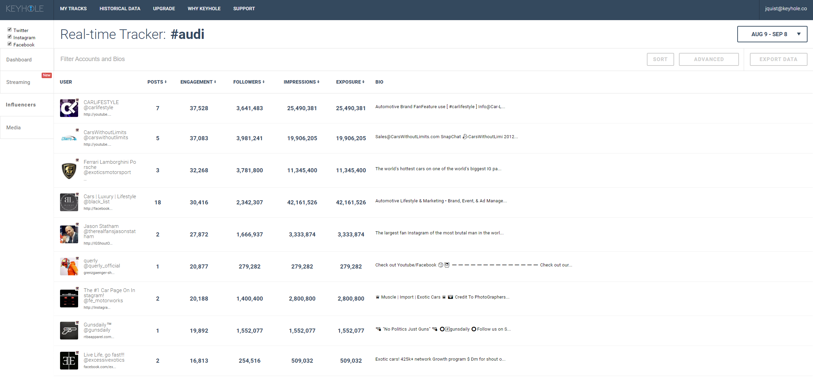Open querly_official avatar
Screen dimensions: 813x377
coord(69,266)
